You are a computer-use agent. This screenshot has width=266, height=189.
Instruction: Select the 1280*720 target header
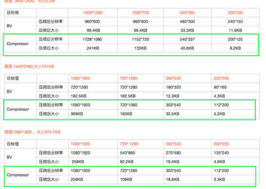pos(140,13)
